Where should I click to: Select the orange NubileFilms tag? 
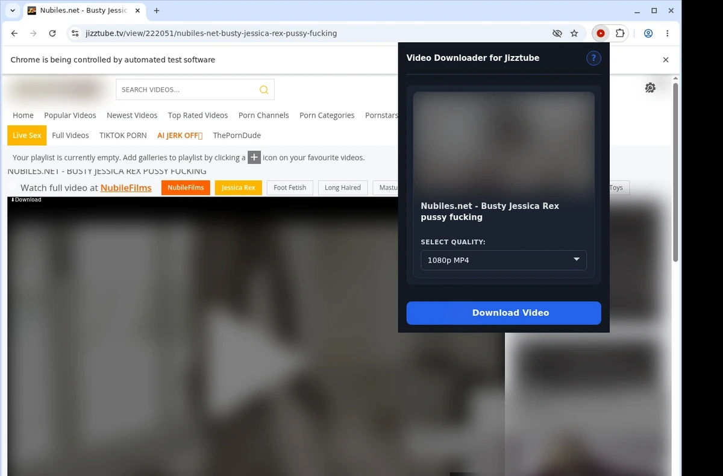186,187
